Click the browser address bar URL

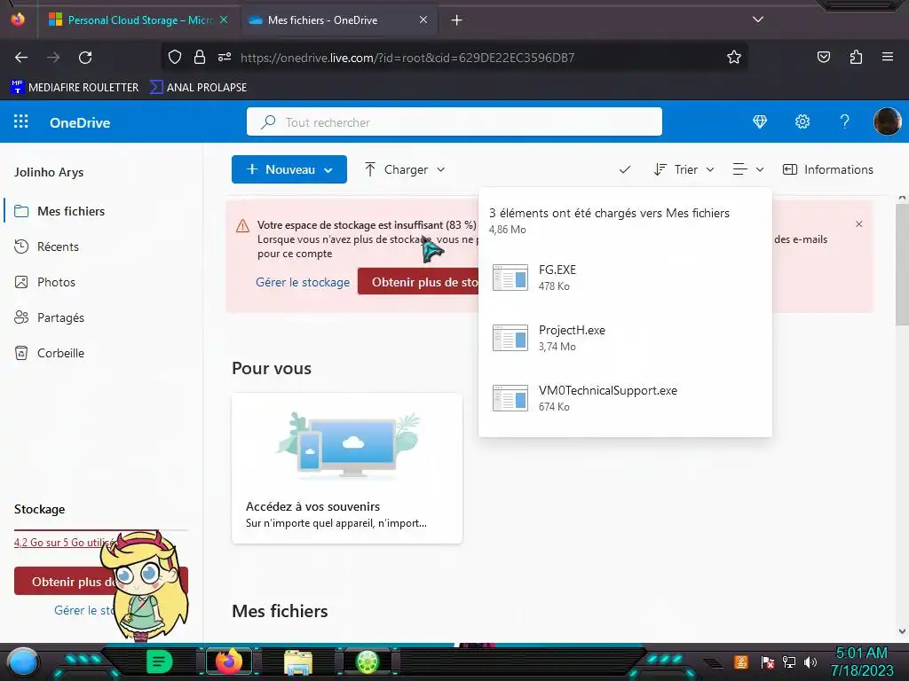[x=407, y=58]
